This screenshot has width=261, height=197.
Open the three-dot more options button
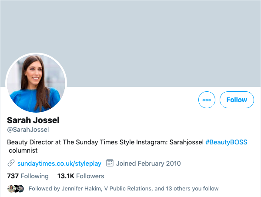(207, 100)
